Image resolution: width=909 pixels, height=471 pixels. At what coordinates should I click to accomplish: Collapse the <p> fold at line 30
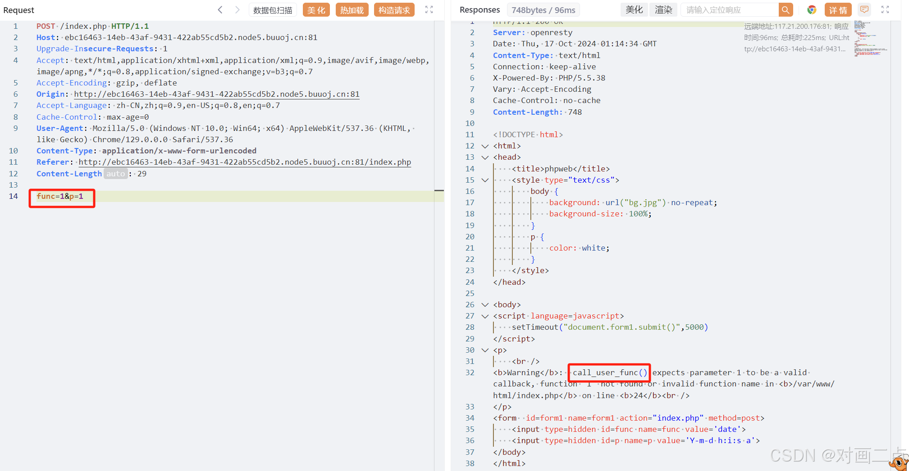[x=485, y=350]
